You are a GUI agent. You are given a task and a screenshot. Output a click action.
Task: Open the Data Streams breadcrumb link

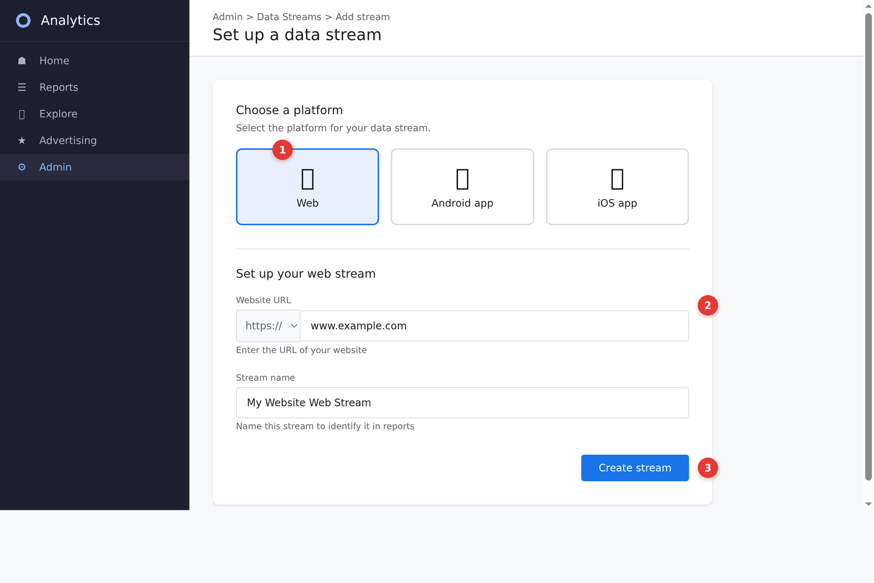coord(289,17)
